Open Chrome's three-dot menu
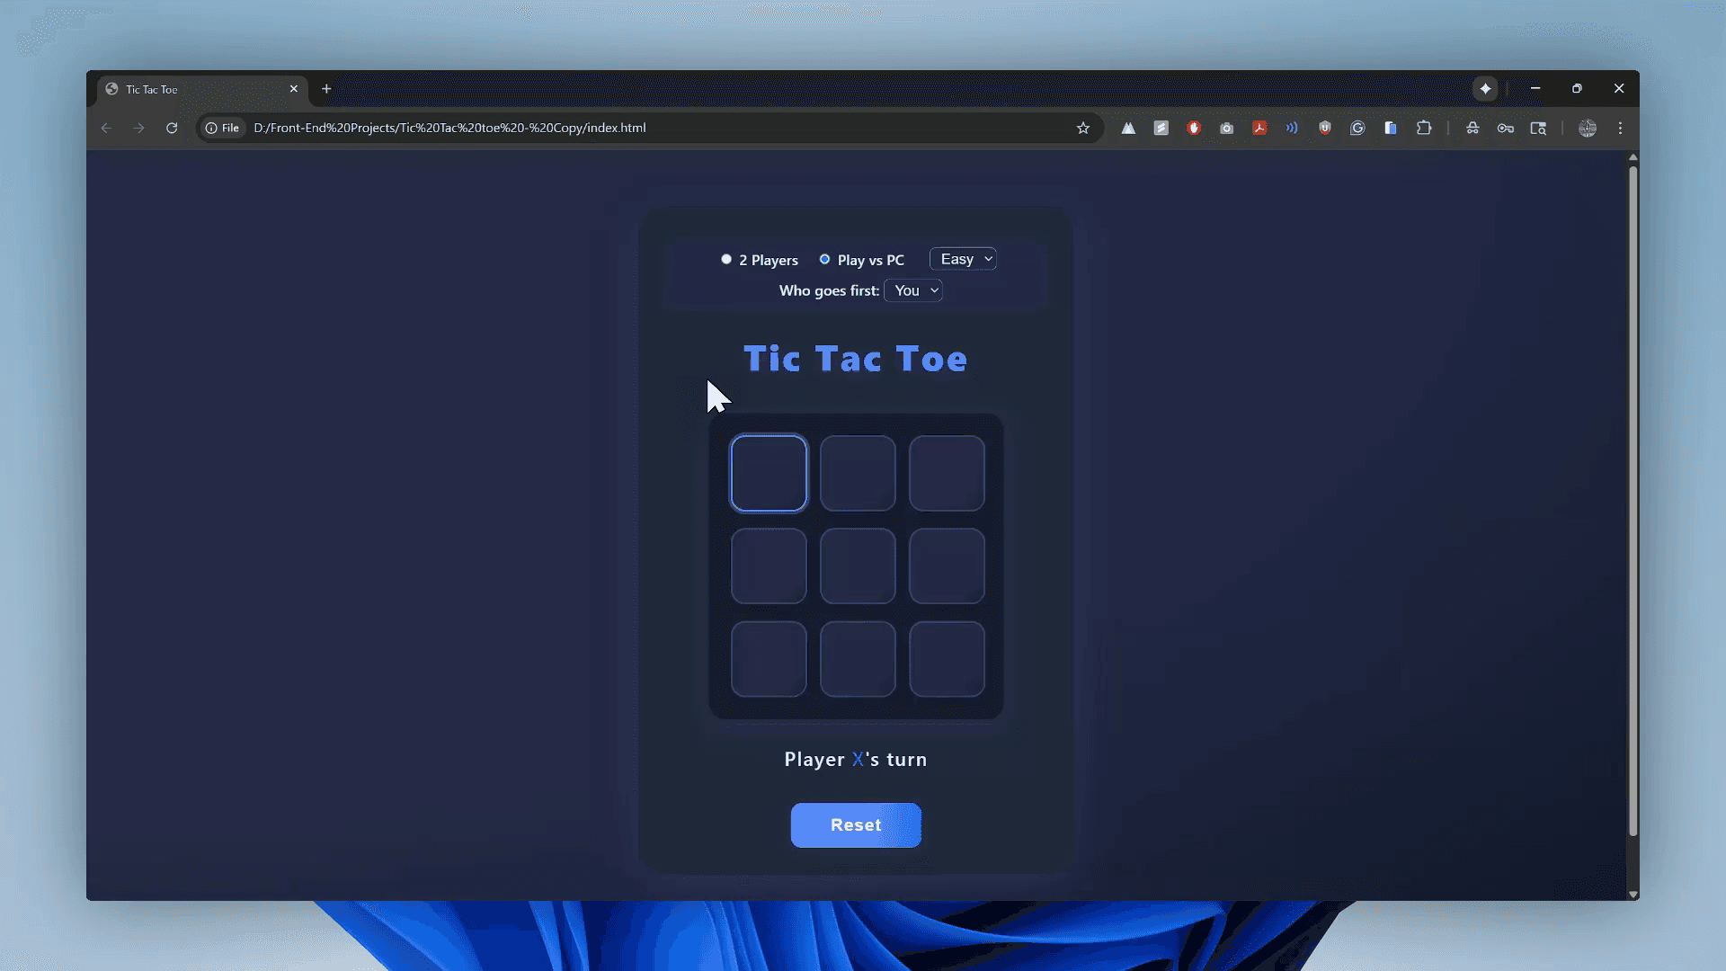The height and width of the screenshot is (971, 1726). [x=1621, y=128]
